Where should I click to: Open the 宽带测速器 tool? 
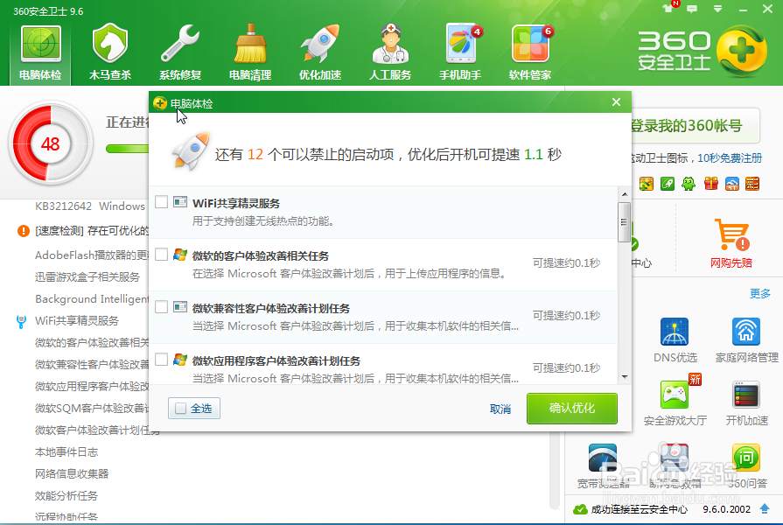point(604,466)
